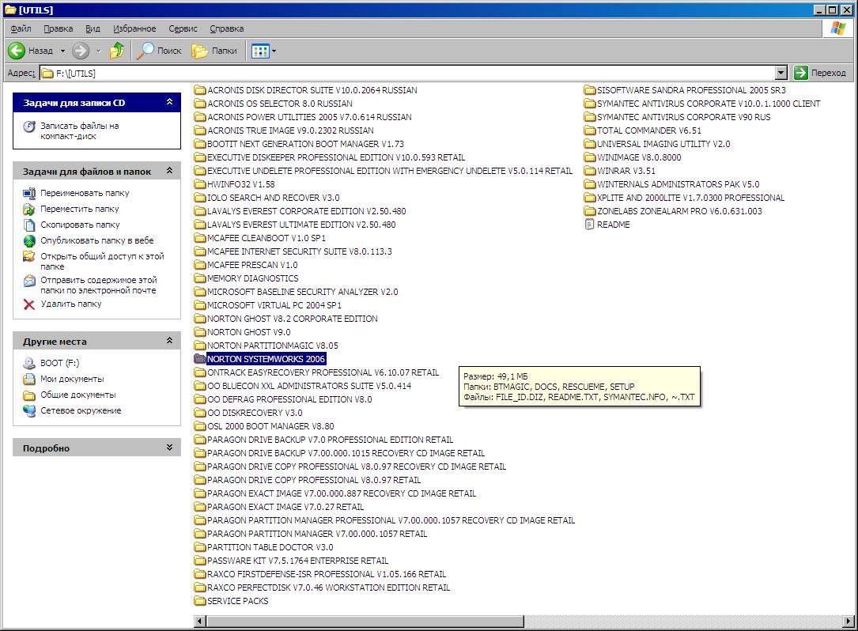Click the Переименовать папку icon
This screenshot has width=858, height=631.
point(29,193)
